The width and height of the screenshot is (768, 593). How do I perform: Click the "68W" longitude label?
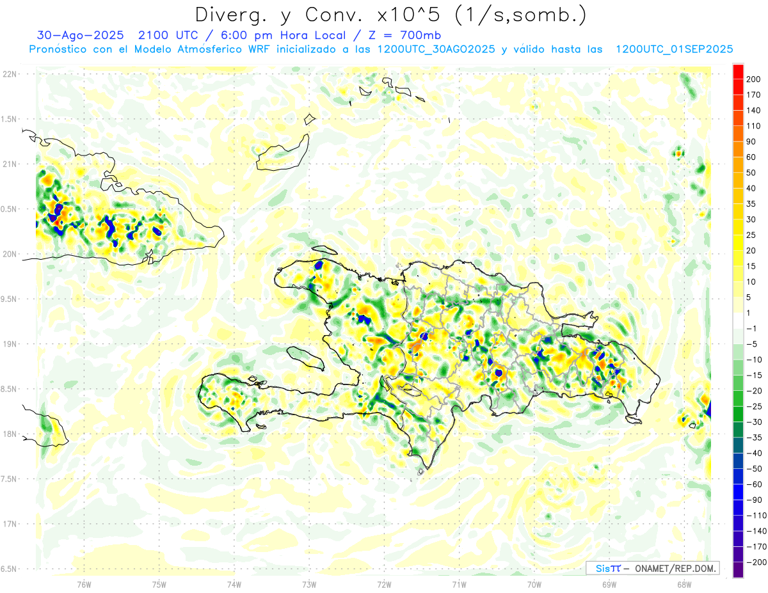pyautogui.click(x=684, y=584)
